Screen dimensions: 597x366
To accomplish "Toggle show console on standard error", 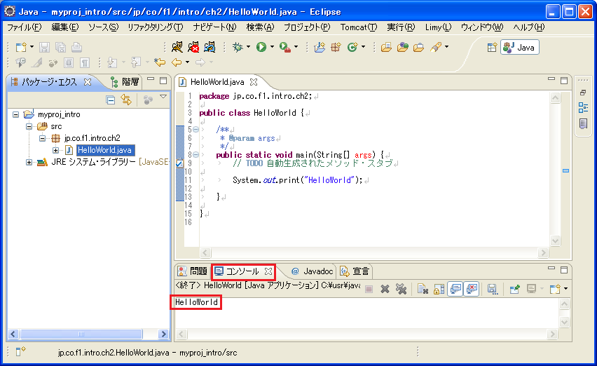I will (472, 289).
